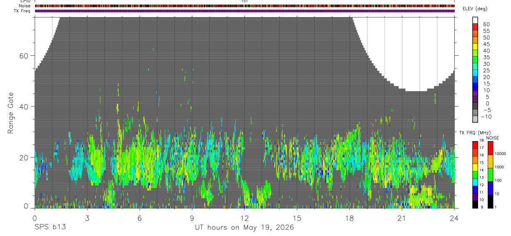Click the '30' label on ELEV colorbar
This screenshot has width=511, height=236.
pyautogui.click(x=486, y=64)
